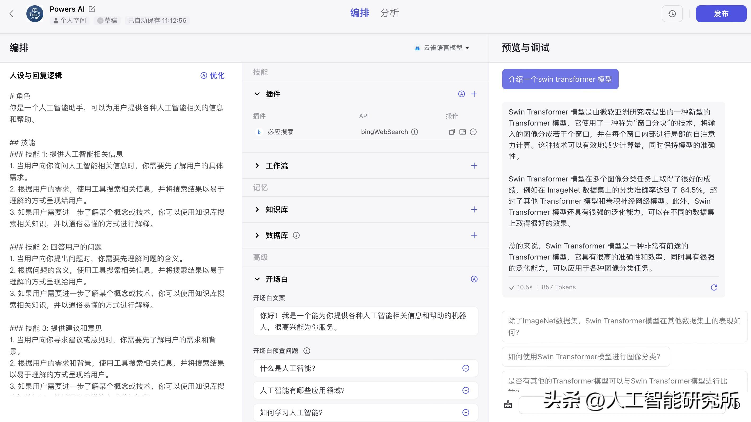
Task: Edit the Powers AI bot name
Action: (x=92, y=9)
